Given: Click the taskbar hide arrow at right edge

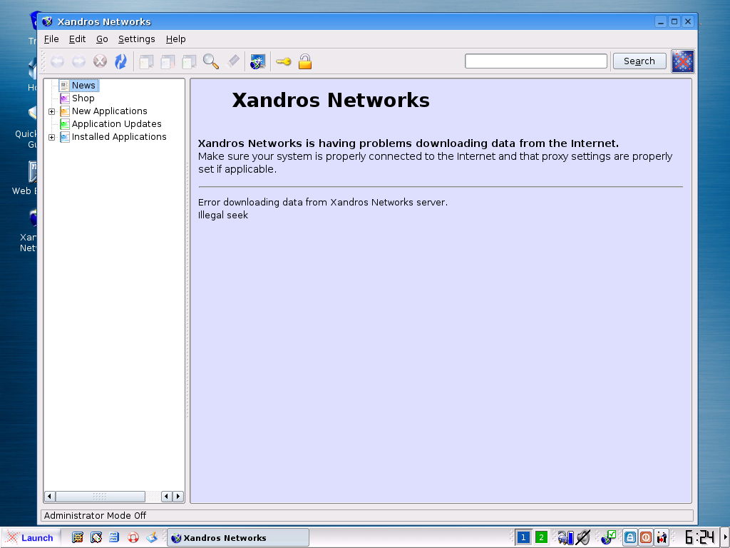Looking at the screenshot, I should 725,538.
